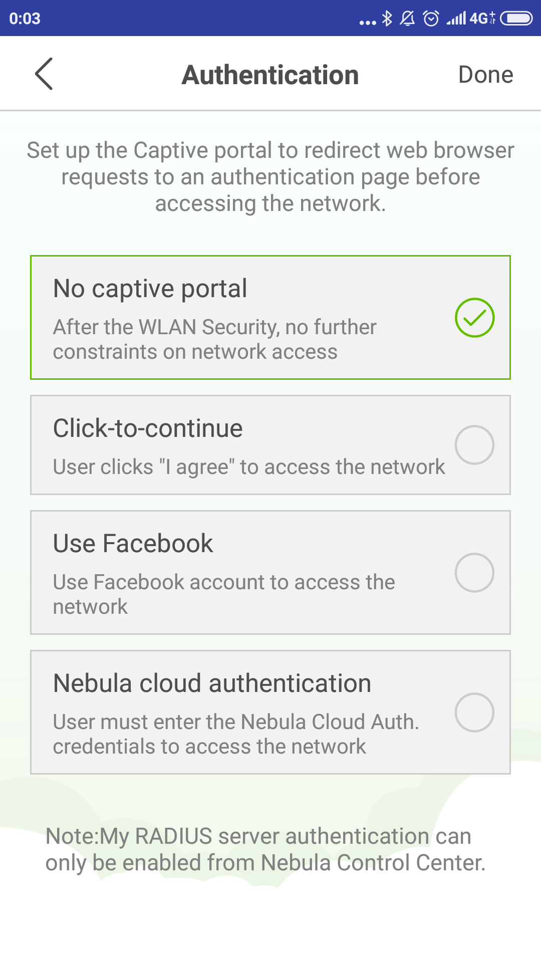Screen dimensions: 541x962
Task: Tap the RADIUS server note text
Action: tap(265, 849)
